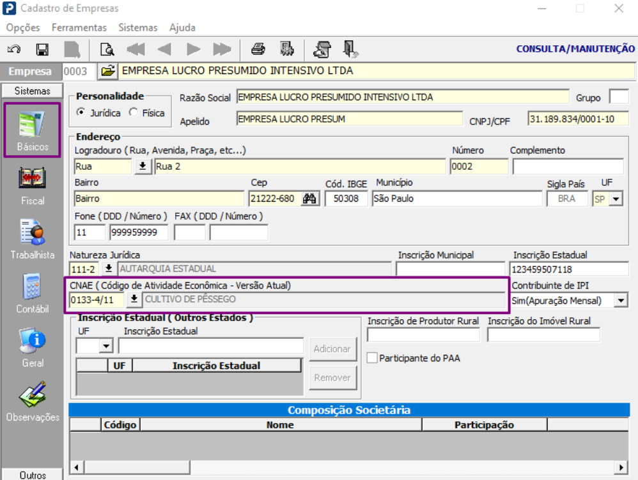Click the Adicionar button
The width and height of the screenshot is (638, 480).
pyautogui.click(x=332, y=349)
